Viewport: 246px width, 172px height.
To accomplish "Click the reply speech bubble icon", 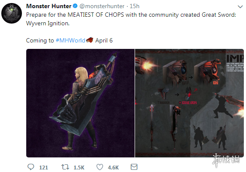I will [x=31, y=167].
